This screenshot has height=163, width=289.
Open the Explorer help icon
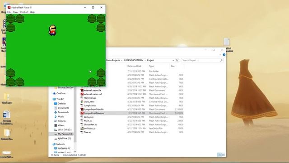(x=224, y=55)
